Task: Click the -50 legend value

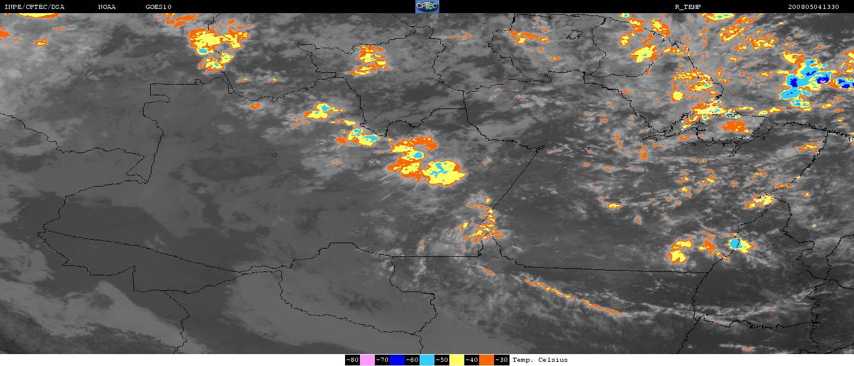Action: 442,360
